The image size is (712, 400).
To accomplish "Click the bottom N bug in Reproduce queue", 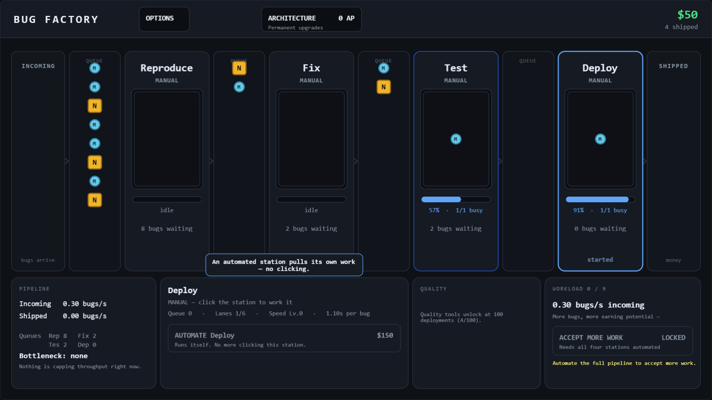I will 95,200.
